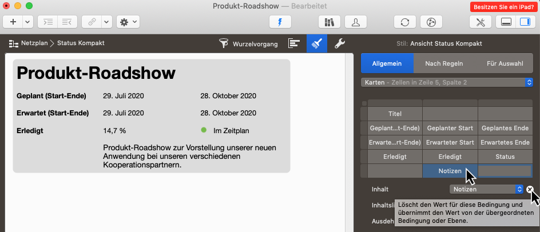Open the Karten cells dropdown
Image resolution: width=540 pixels, height=232 pixels.
click(x=447, y=83)
